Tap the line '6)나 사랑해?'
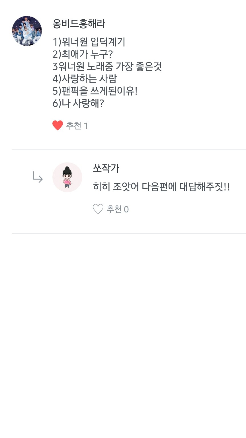Viewport: 246px width, 438px height. pyautogui.click(x=78, y=104)
